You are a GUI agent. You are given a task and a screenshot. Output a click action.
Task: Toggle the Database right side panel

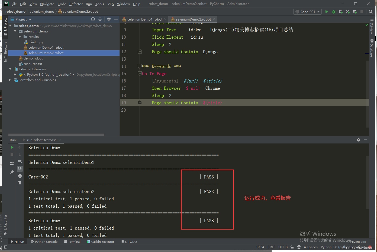pos(372,48)
